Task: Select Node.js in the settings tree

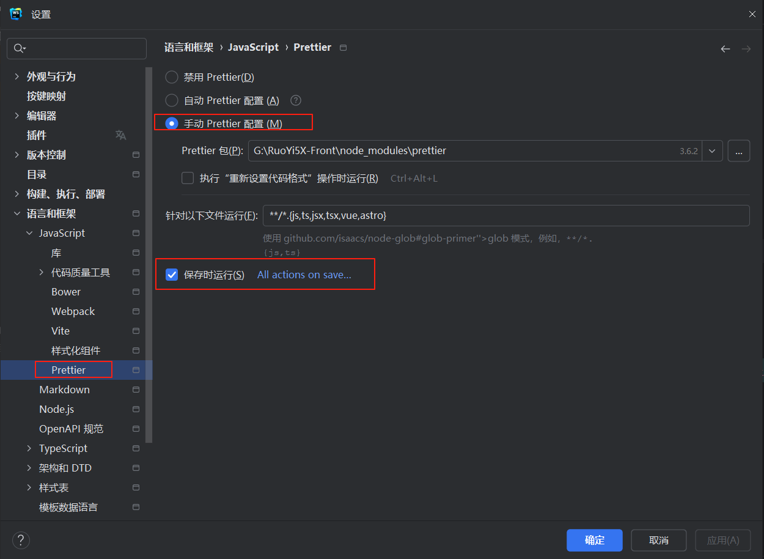Action: [x=57, y=409]
